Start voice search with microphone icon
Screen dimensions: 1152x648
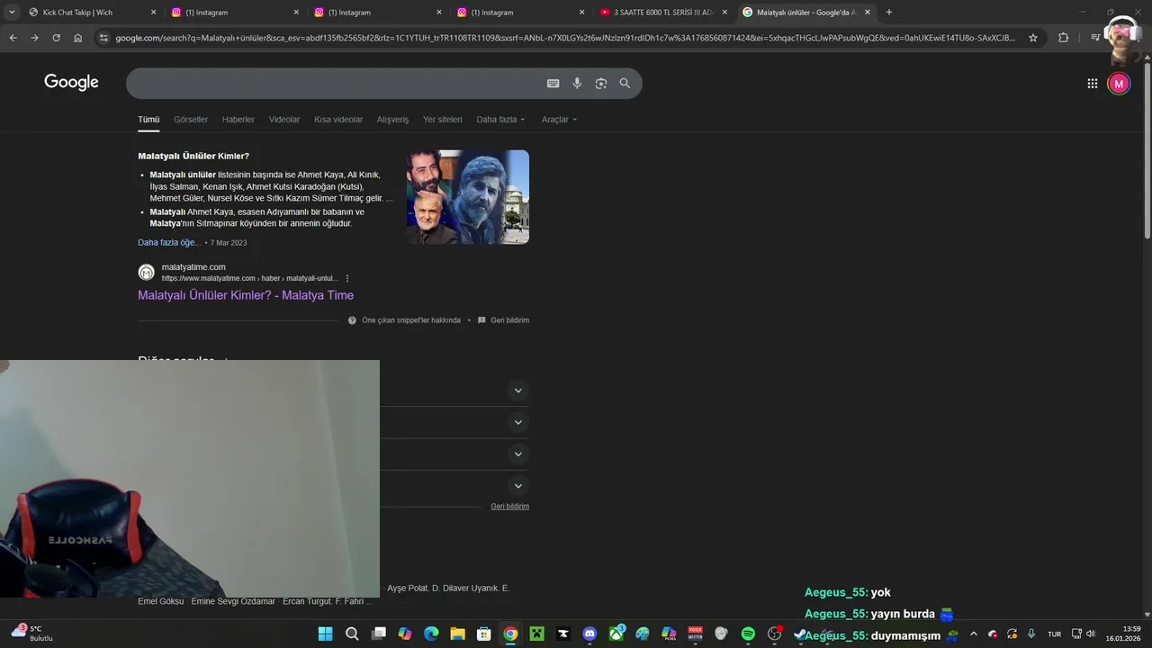[577, 84]
